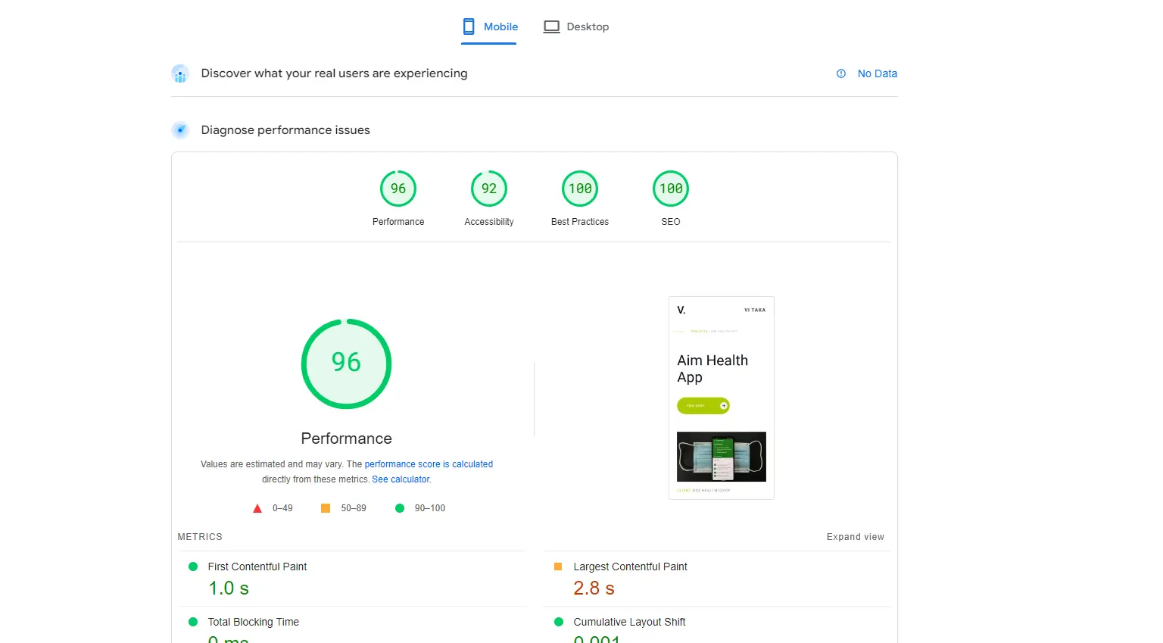Click the Accessibility label under score 92

tap(489, 222)
